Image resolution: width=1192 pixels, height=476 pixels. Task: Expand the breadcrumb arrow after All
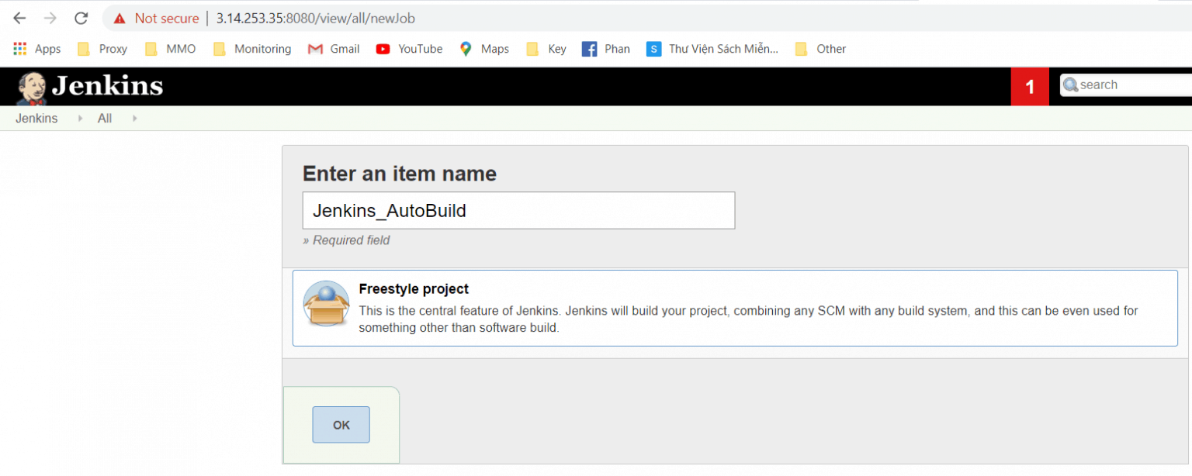tap(133, 118)
